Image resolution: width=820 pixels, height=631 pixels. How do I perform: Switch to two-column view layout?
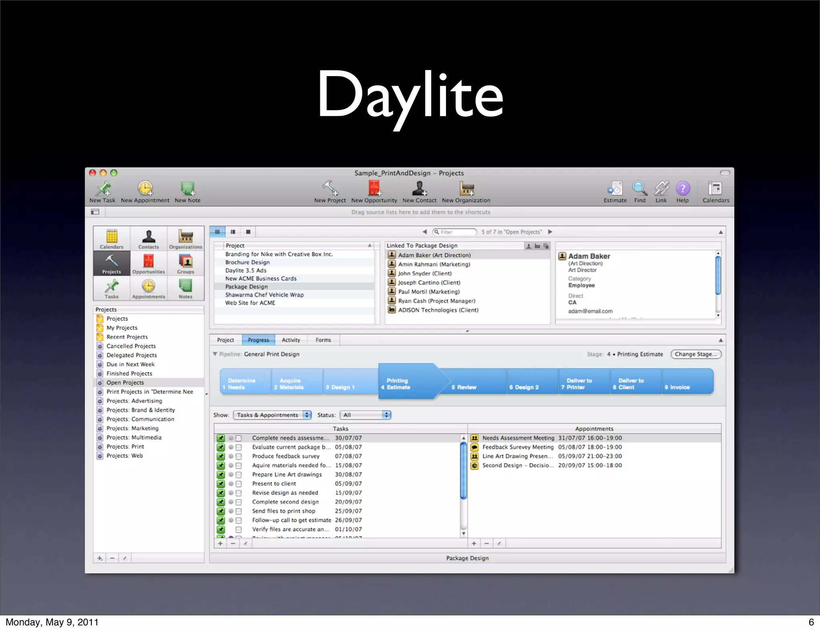(x=233, y=232)
